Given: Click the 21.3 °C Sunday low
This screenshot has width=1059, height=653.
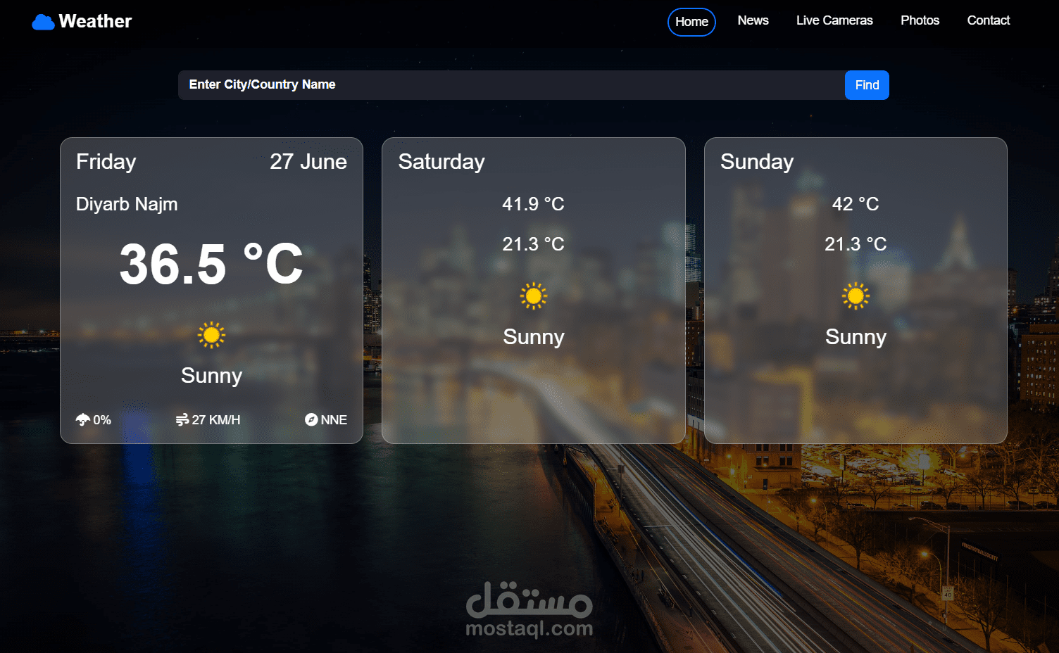Looking at the screenshot, I should 856,244.
